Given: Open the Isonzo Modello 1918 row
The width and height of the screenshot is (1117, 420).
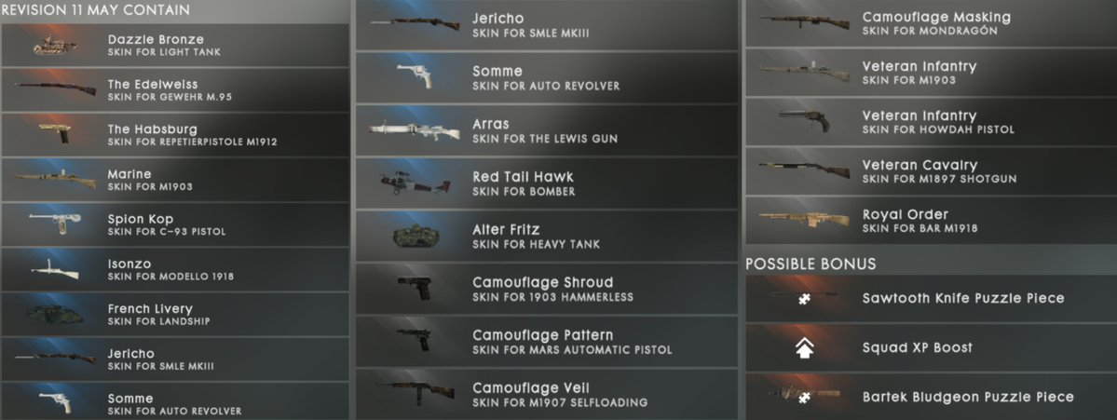Looking at the screenshot, I should point(175,269).
